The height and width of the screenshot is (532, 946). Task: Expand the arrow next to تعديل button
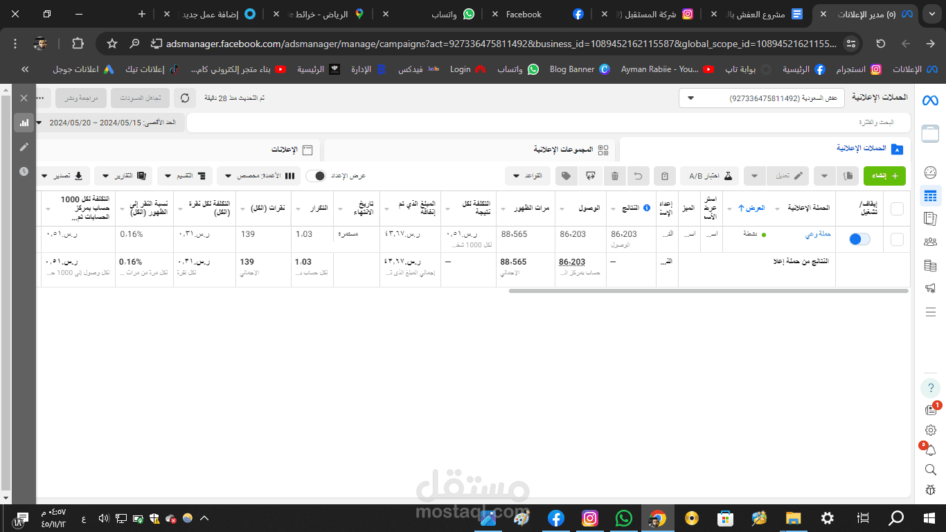click(x=755, y=176)
